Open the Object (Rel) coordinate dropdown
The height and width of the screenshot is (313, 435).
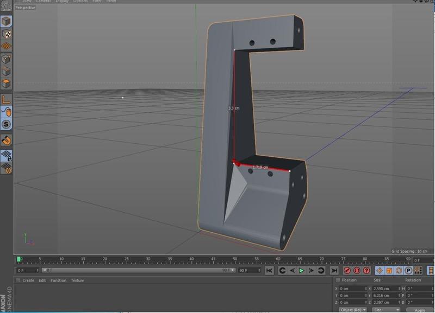[x=352, y=310]
